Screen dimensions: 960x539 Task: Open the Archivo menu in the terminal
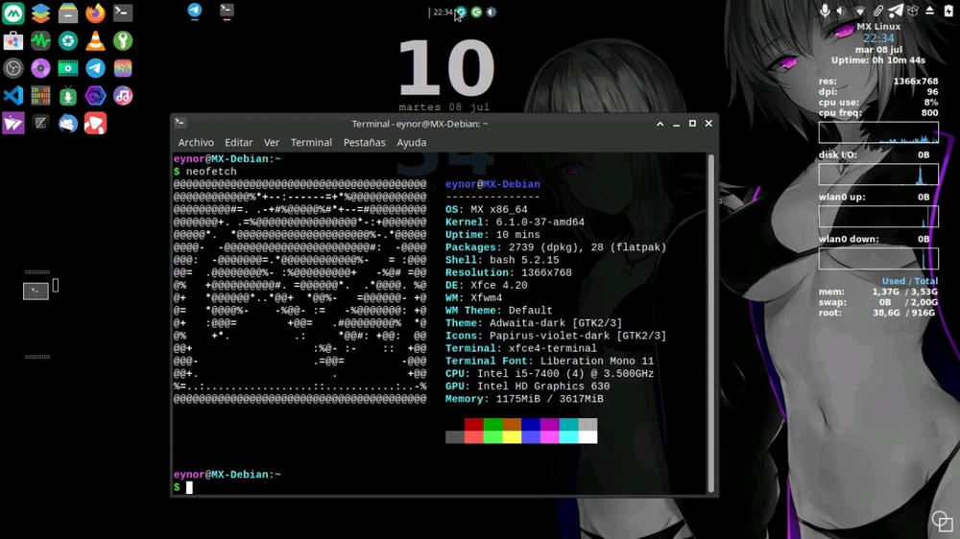[x=196, y=143]
